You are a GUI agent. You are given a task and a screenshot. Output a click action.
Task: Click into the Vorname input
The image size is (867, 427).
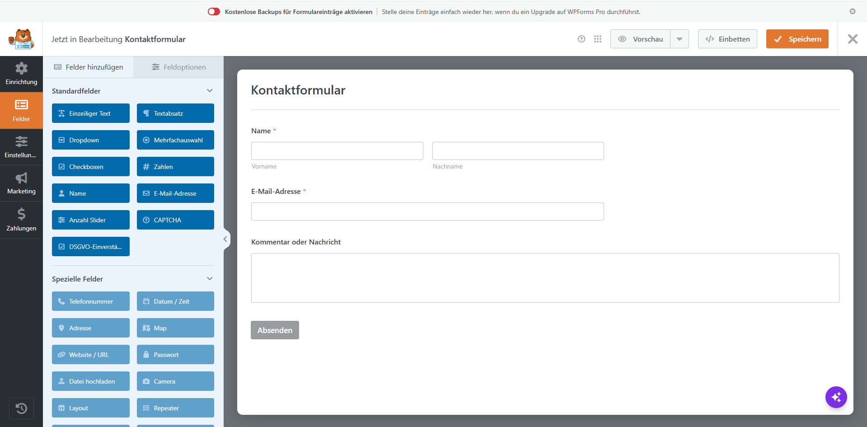(337, 151)
